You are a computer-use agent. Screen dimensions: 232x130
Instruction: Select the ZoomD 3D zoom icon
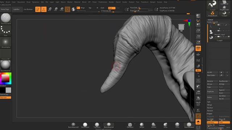tap(198, 92)
